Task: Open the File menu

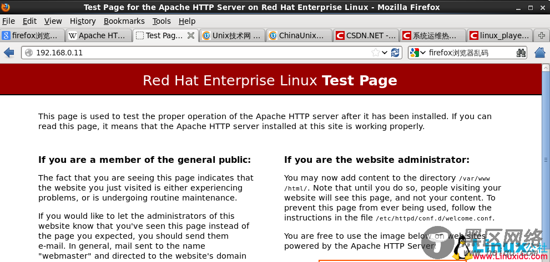Action: coord(8,22)
